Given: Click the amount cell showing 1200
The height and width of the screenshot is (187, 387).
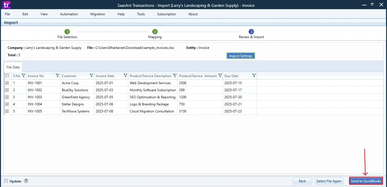Looking at the screenshot, I should (200, 97).
